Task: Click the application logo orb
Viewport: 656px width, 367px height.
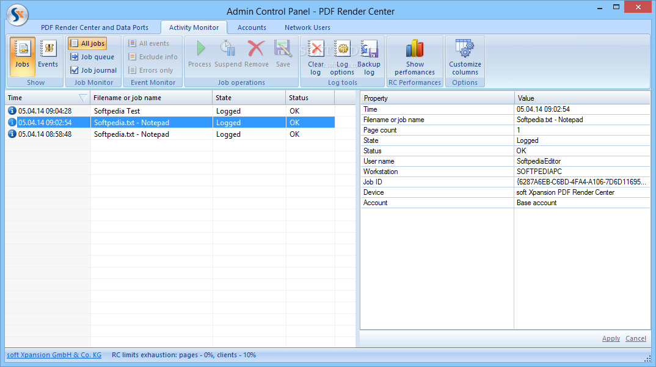Action: (x=17, y=15)
